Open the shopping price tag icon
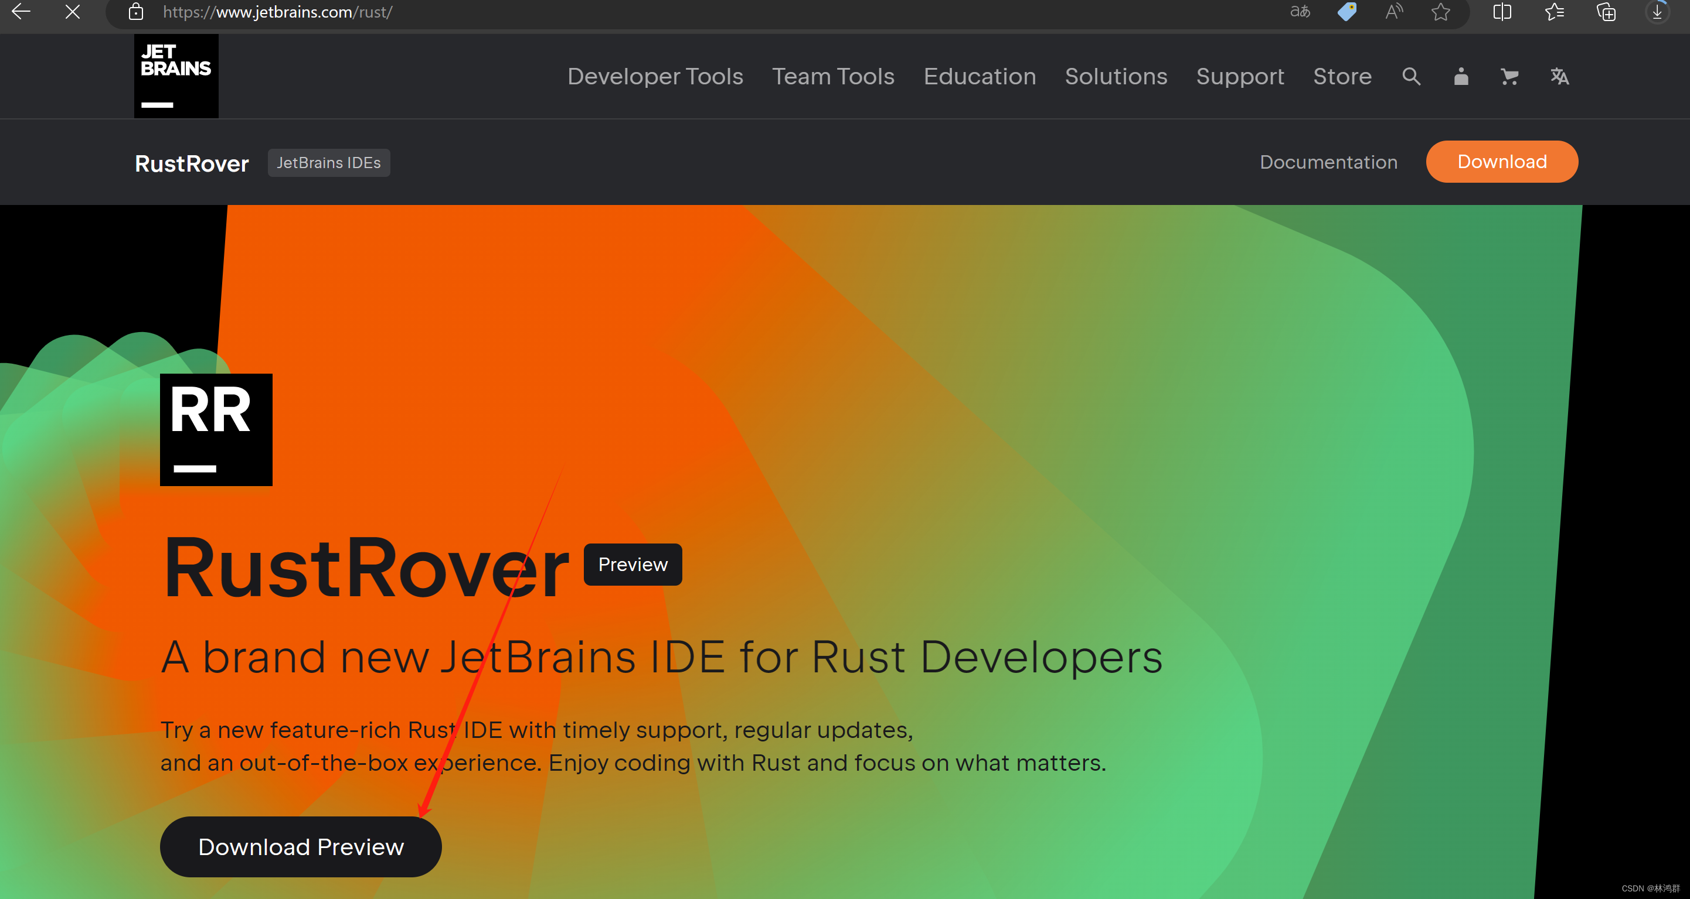Screen dimensions: 1690x899 (1347, 12)
